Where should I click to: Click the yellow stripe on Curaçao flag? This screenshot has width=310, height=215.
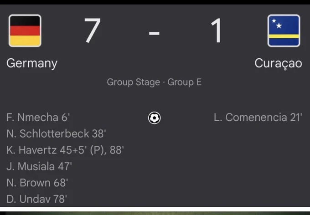(284, 36)
